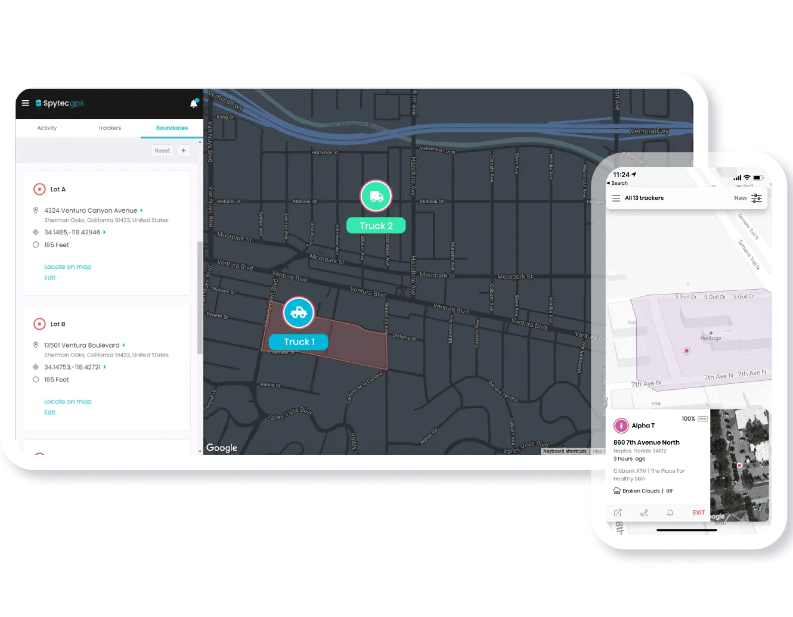The height and width of the screenshot is (617, 793).
Task: Select the Truck 1 vehicle marker icon
Action: point(299,312)
